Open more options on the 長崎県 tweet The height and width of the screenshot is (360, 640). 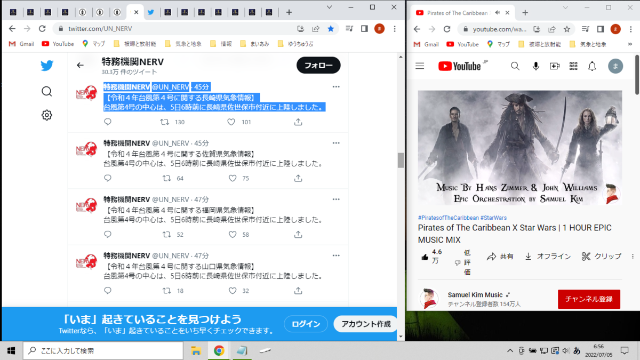[x=336, y=87]
